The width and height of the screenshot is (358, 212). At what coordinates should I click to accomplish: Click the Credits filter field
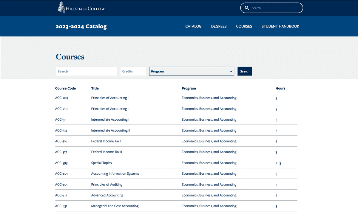(x=133, y=71)
